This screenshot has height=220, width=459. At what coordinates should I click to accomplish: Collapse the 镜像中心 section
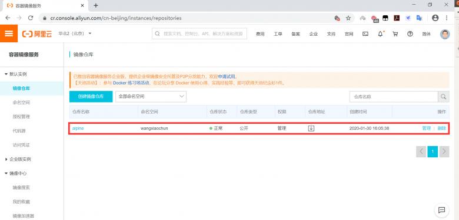(16, 173)
